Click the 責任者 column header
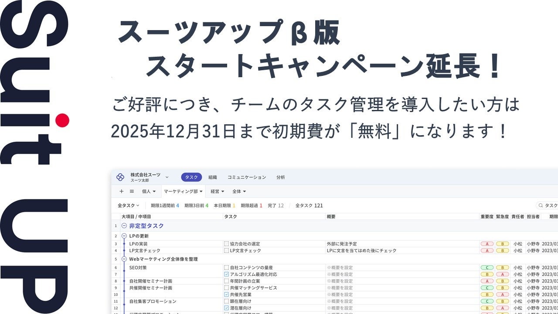This screenshot has width=558, height=314. tap(517, 216)
